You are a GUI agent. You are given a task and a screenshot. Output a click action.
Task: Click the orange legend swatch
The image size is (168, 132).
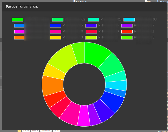pyautogui.click(x=19, y=38)
